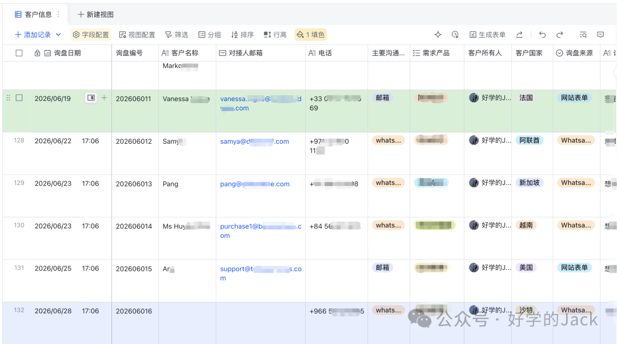This screenshot has width=617, height=344.
Task: Tick the checkbox for the 2026/06/19 row
Action: click(19, 98)
